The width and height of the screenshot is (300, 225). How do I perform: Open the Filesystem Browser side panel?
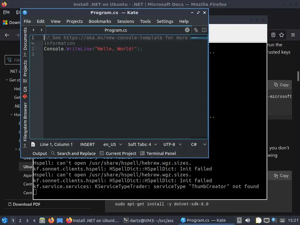pos(25,122)
